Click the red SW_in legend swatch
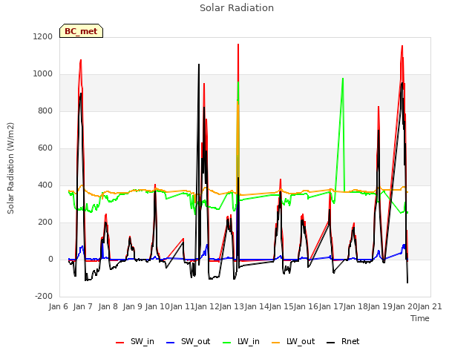Image resolution: width=475 pixels, height=356 pixels. pyautogui.click(x=120, y=343)
